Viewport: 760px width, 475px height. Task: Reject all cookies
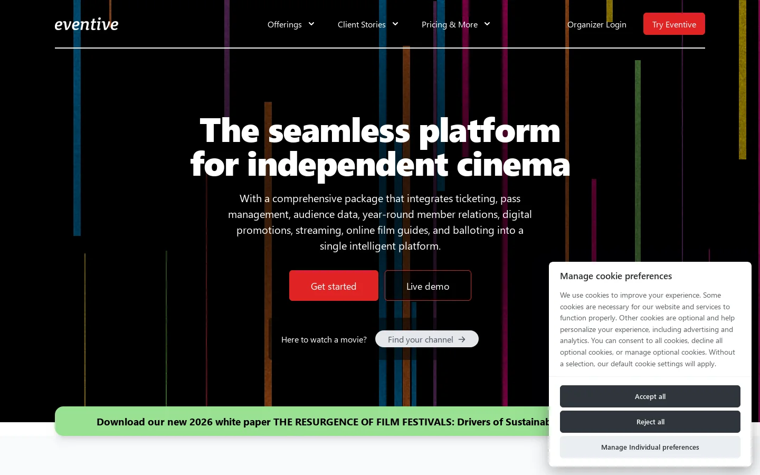tap(650, 422)
